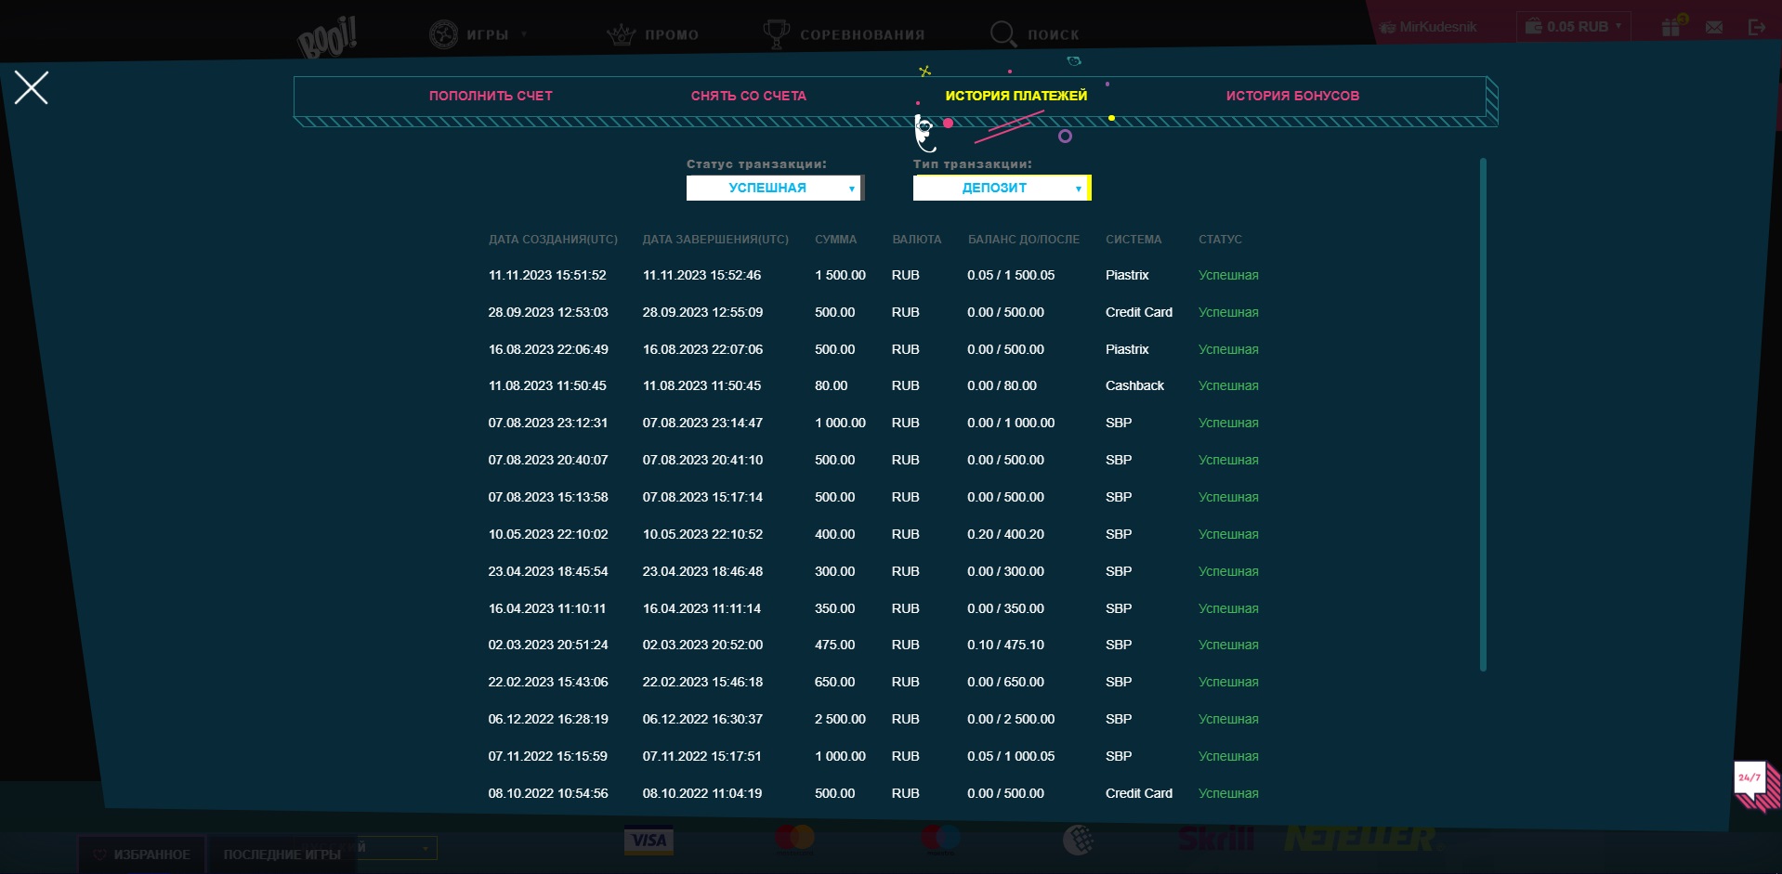1782x874 pixels.
Task: Click the MirKudesnik username link
Action: (x=1436, y=27)
